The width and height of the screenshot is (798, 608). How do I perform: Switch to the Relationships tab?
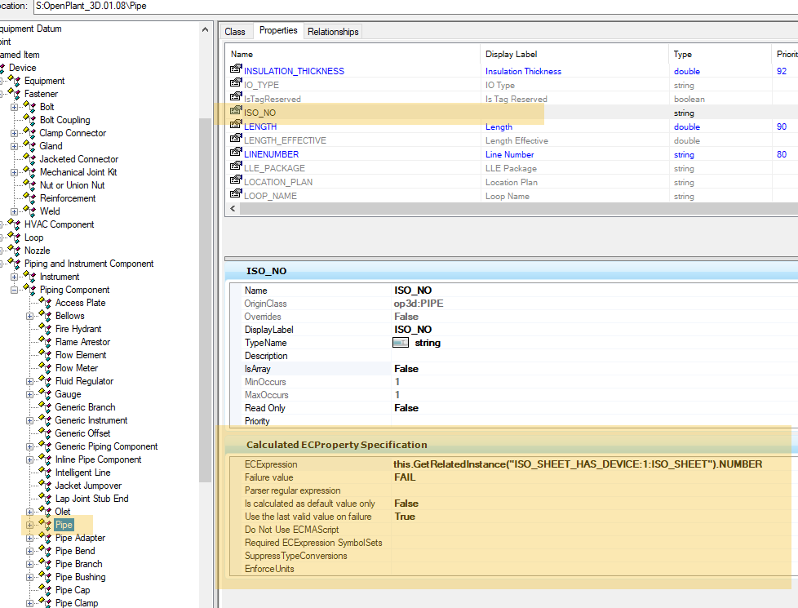pyautogui.click(x=333, y=31)
